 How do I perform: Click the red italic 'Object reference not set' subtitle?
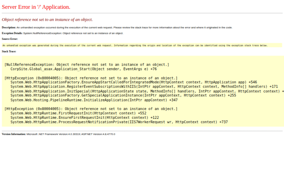pyautogui.click(x=47, y=20)
